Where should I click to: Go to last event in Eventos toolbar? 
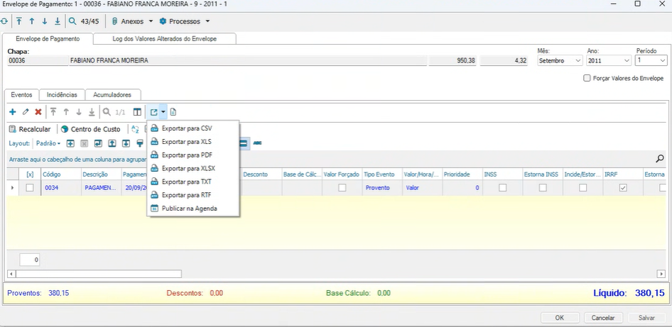tap(92, 112)
